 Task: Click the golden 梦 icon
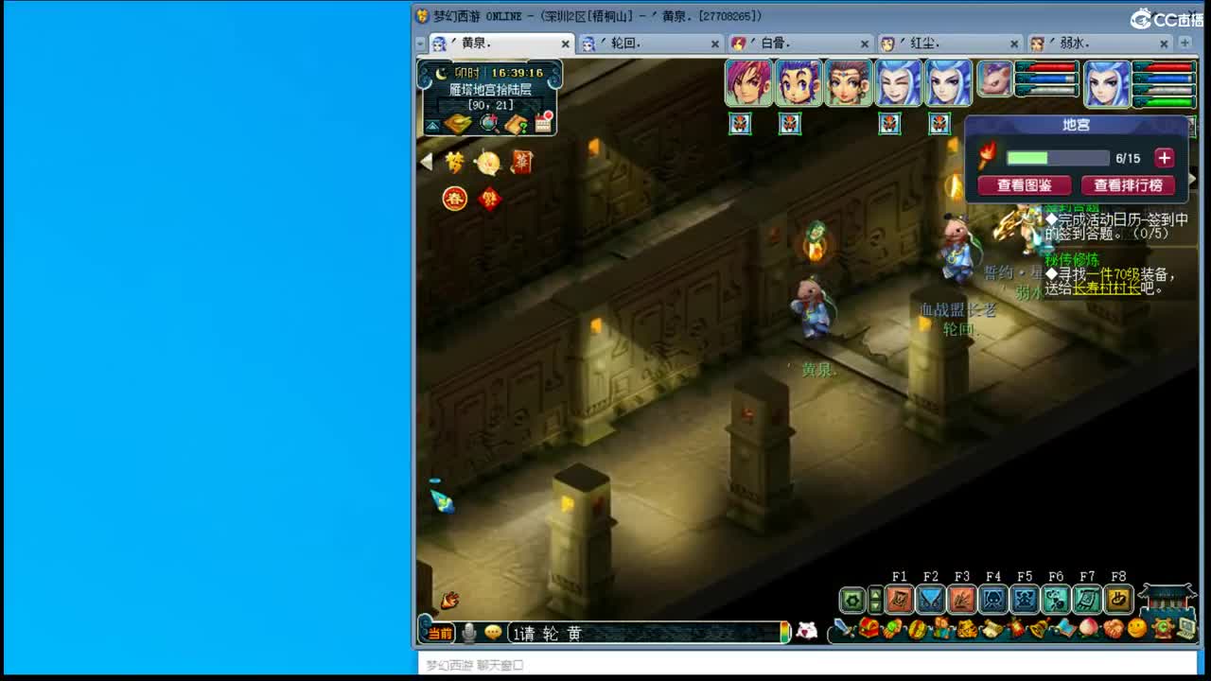pyautogui.click(x=455, y=163)
